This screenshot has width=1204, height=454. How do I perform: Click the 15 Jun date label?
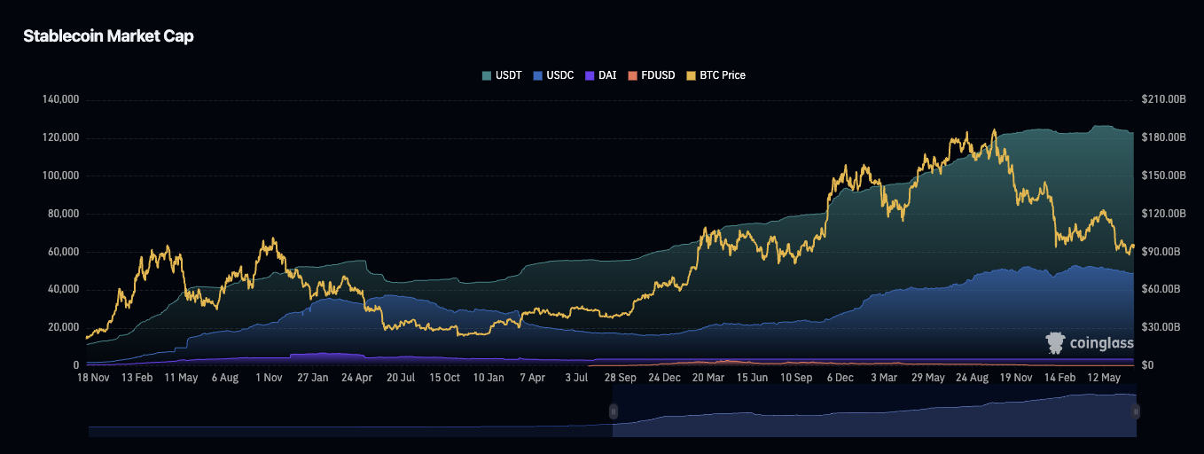click(x=753, y=378)
